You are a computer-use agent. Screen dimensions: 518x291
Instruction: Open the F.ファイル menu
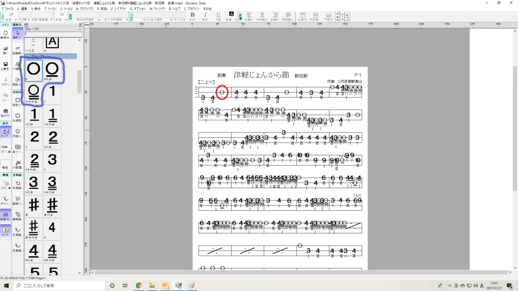point(8,9)
